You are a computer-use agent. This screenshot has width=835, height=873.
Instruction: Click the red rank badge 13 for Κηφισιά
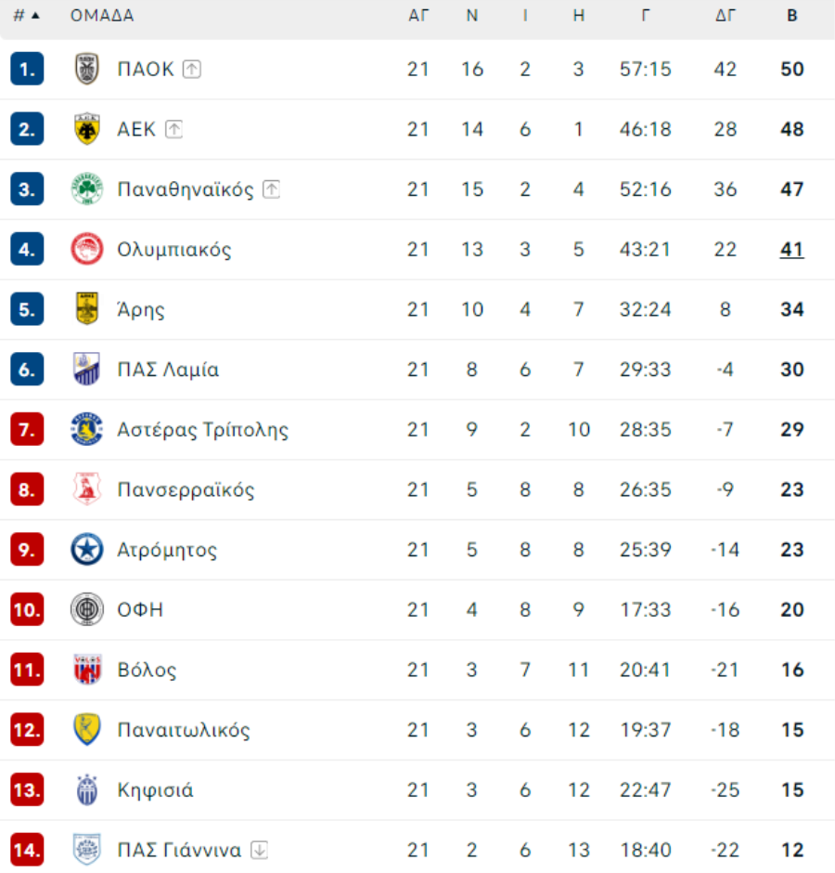tap(27, 790)
